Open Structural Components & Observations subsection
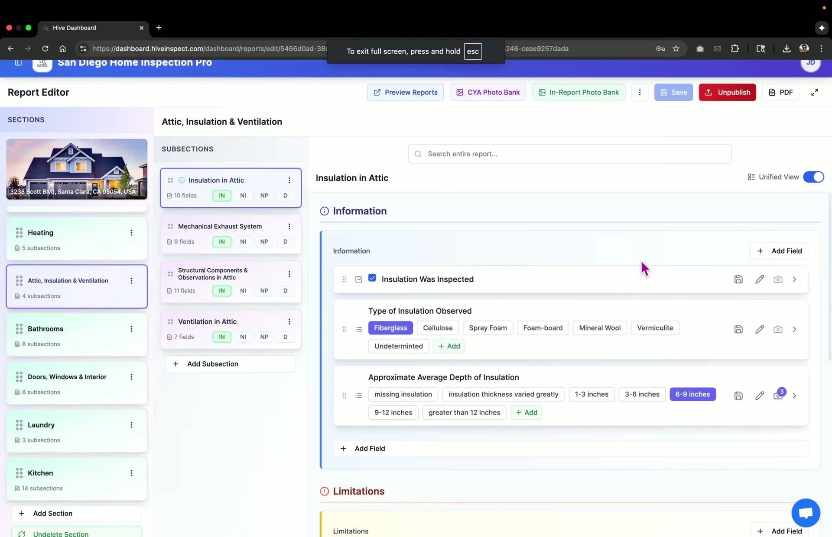 point(231,281)
